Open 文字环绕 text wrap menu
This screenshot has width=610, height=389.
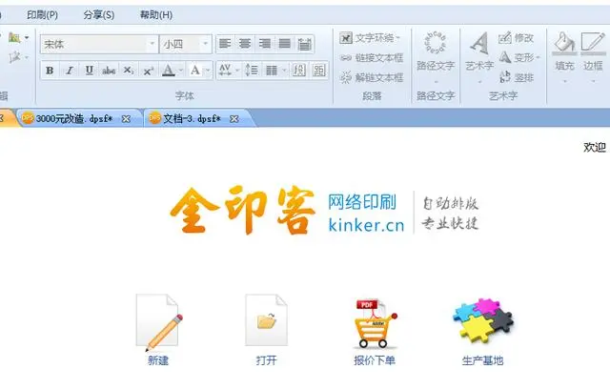click(370, 38)
